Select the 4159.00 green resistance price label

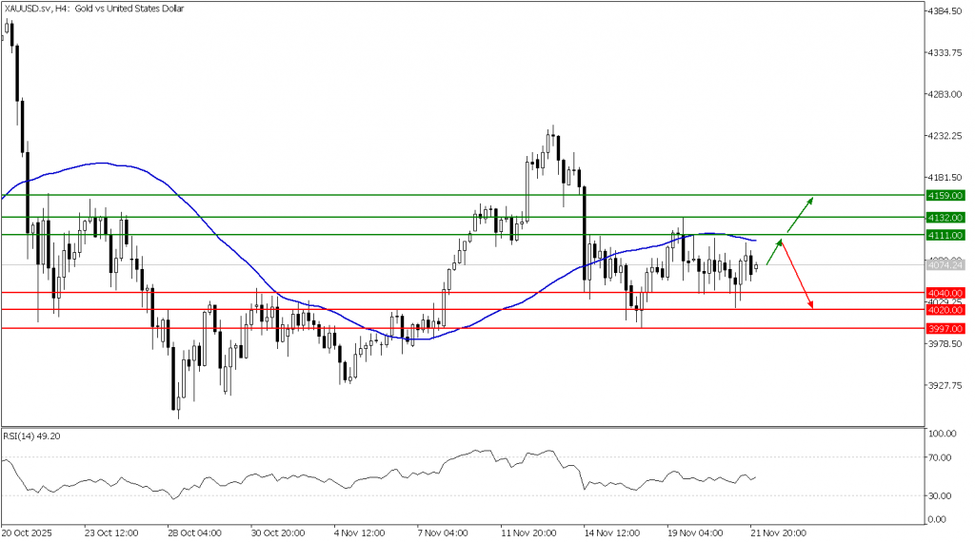(945, 196)
